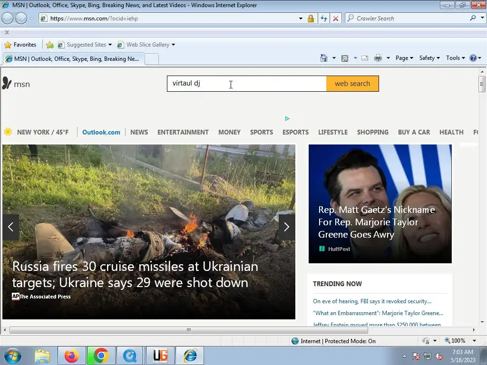Click the AdChoices triangle icon

tap(287, 118)
